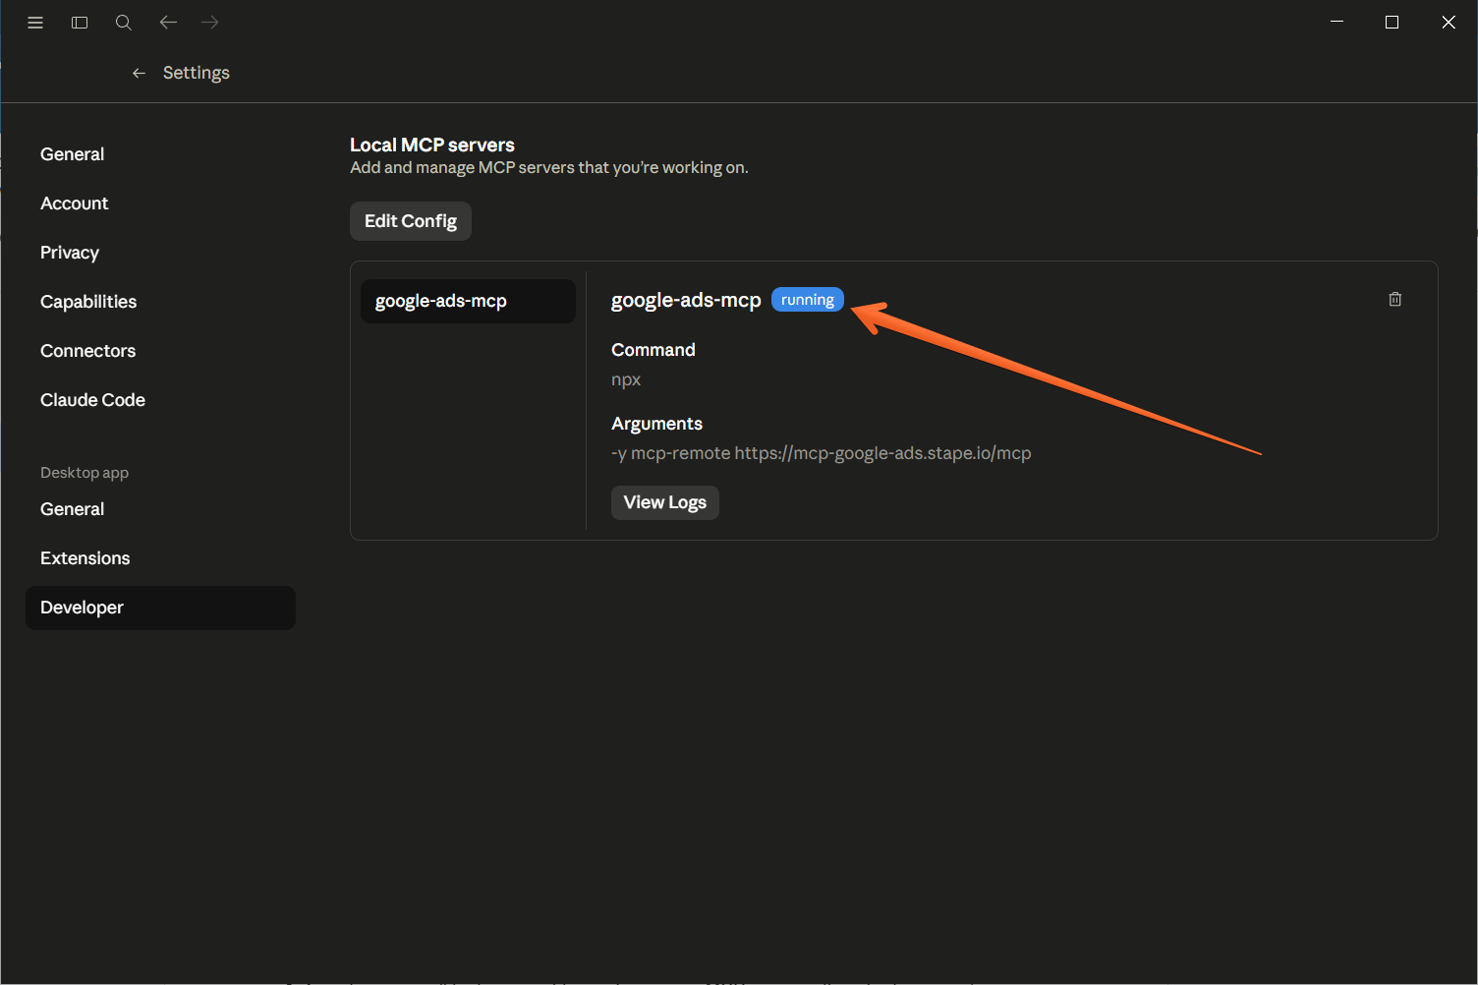Select google-ads-mcp in the server list
1478x985 pixels.
click(x=468, y=301)
